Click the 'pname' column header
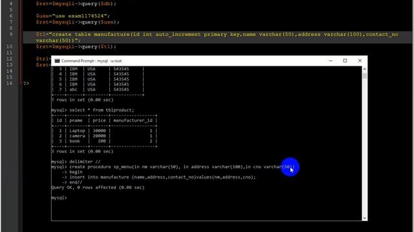Image resolution: width=414 pixels, height=232 pixels. click(76, 121)
